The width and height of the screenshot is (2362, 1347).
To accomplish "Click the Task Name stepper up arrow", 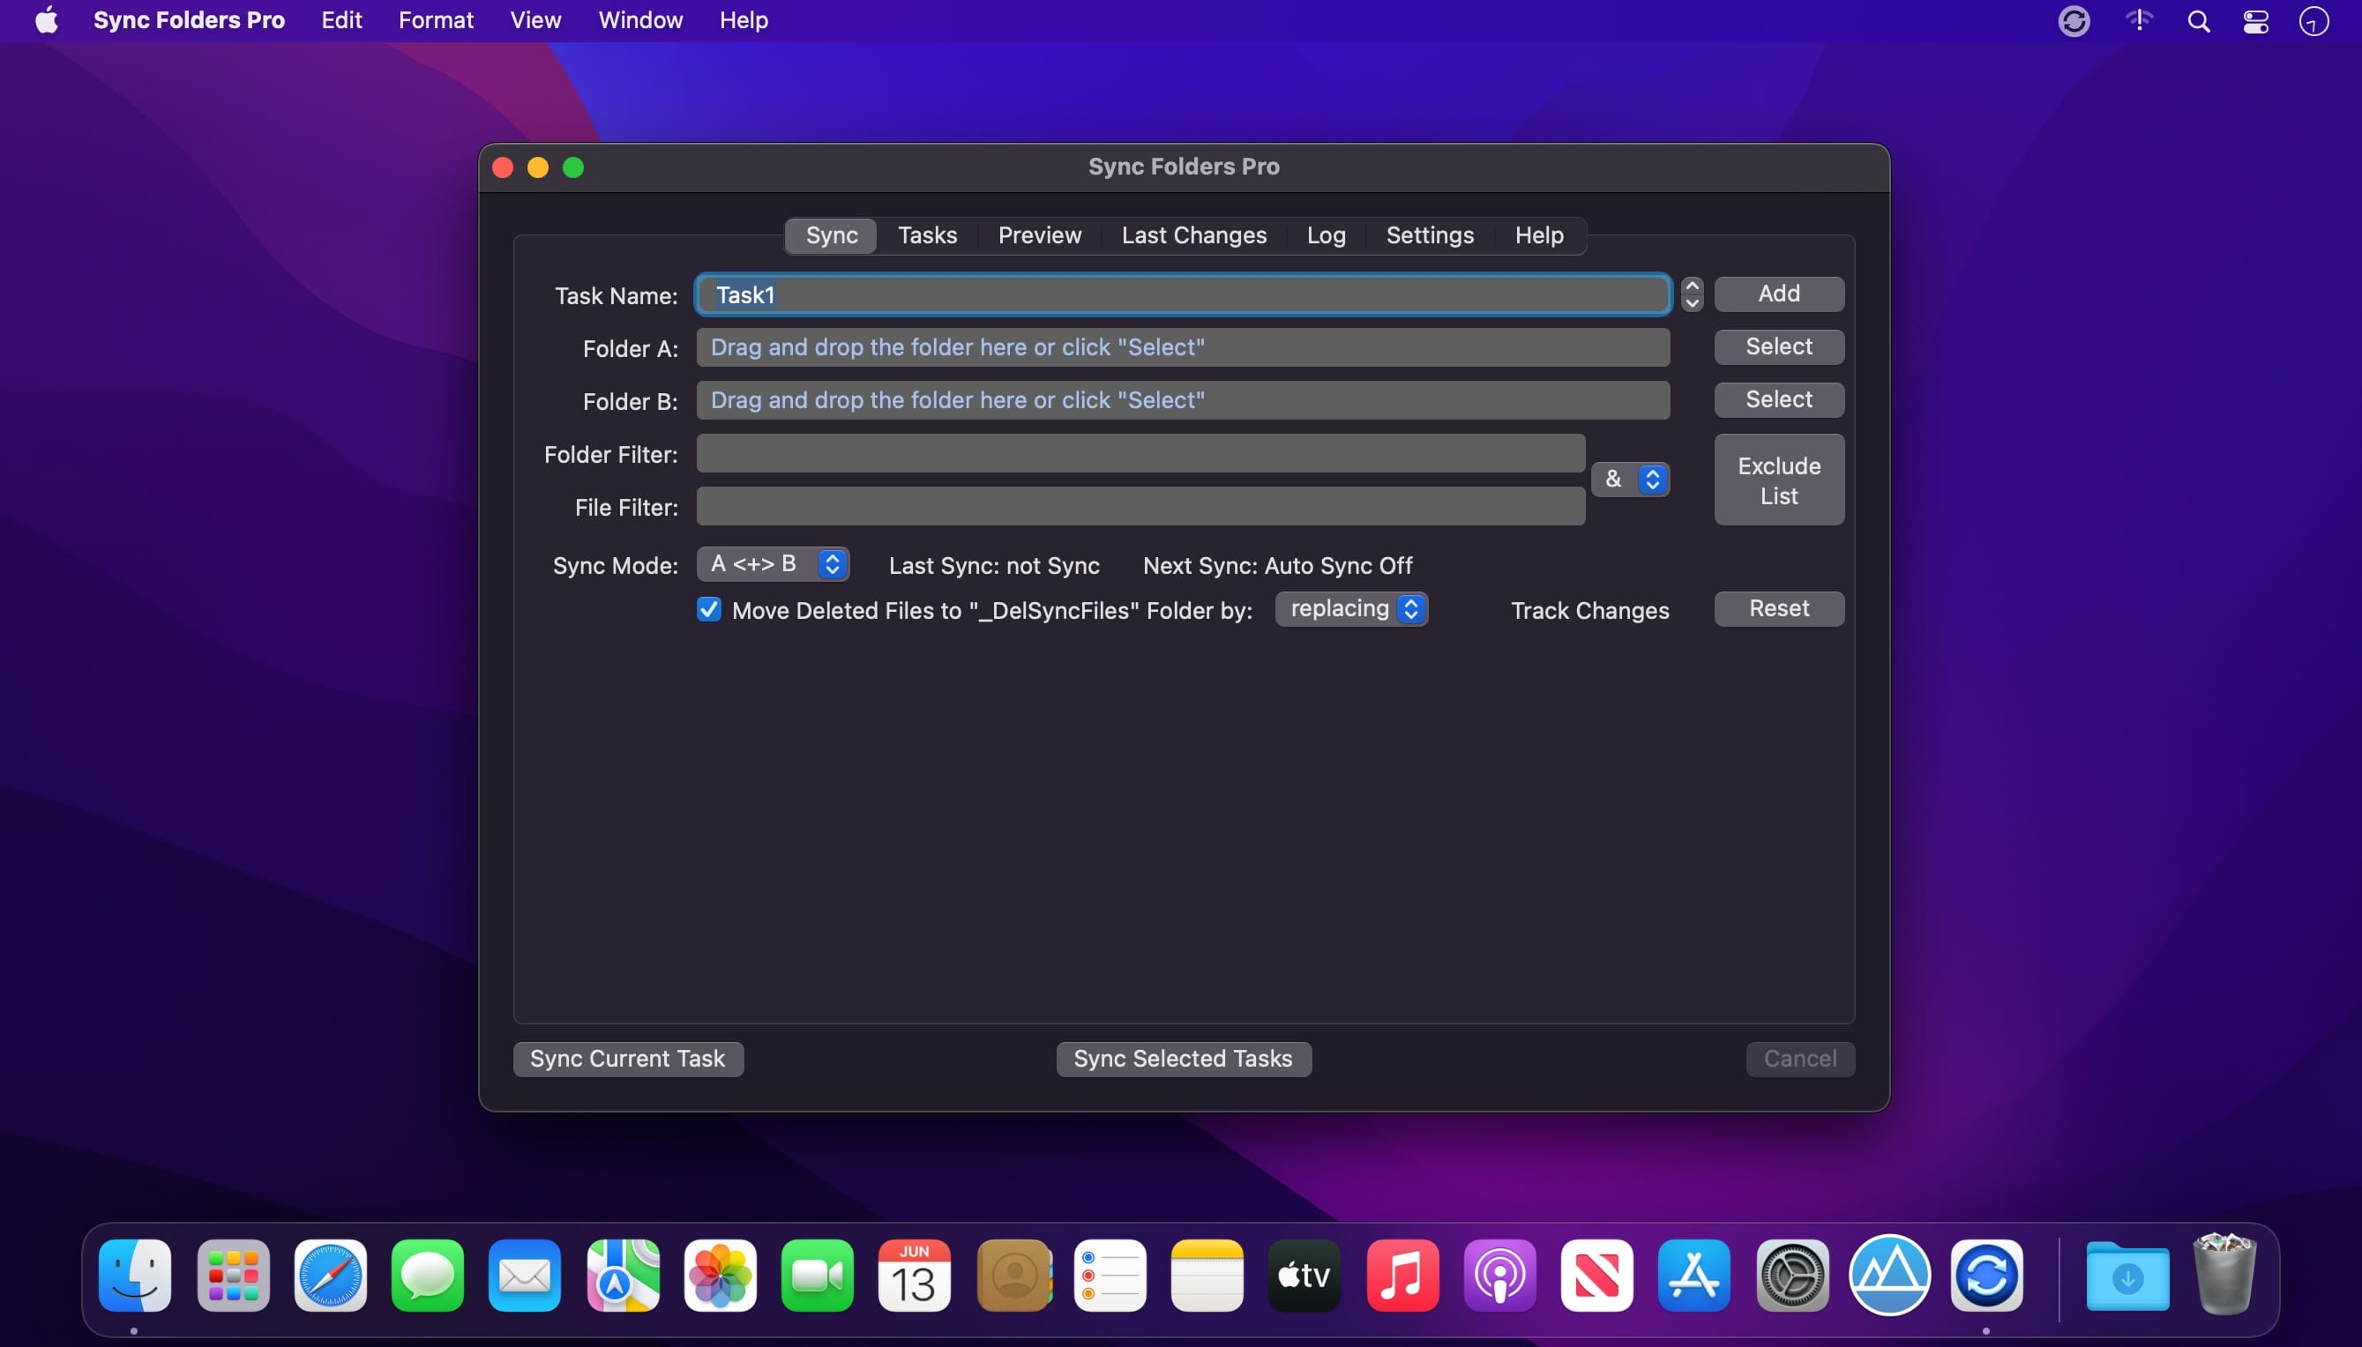I will coord(1692,285).
